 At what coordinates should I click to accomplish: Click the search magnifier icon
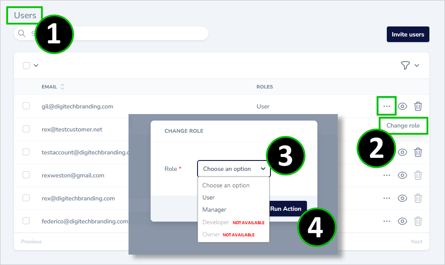[22, 33]
